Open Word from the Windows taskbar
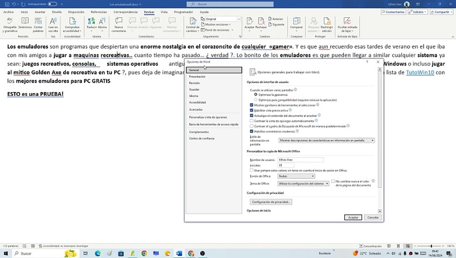Image resolution: width=456 pixels, height=258 pixels. [x=180, y=254]
